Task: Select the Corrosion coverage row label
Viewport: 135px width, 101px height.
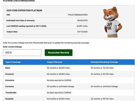Action: (10, 86)
